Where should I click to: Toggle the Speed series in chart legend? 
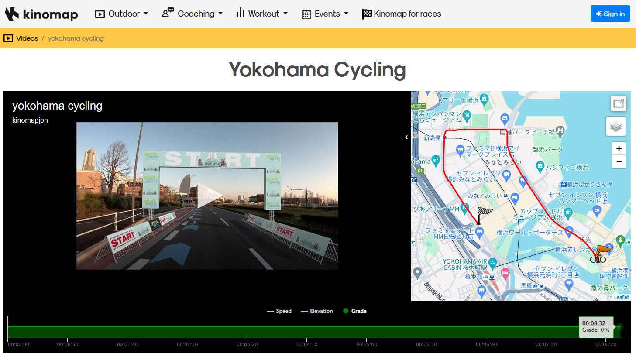tap(279, 311)
